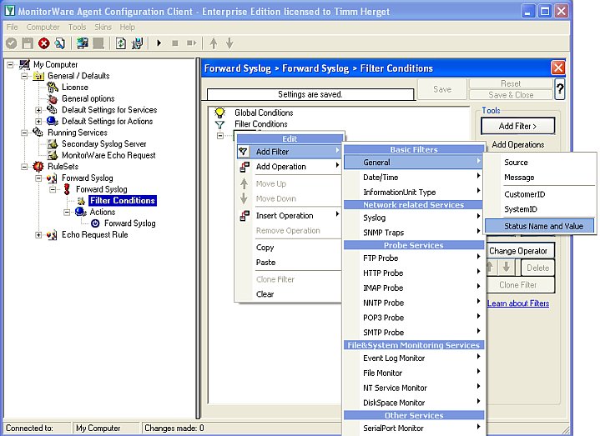Click the Actions globe icon in tree

click(x=81, y=212)
